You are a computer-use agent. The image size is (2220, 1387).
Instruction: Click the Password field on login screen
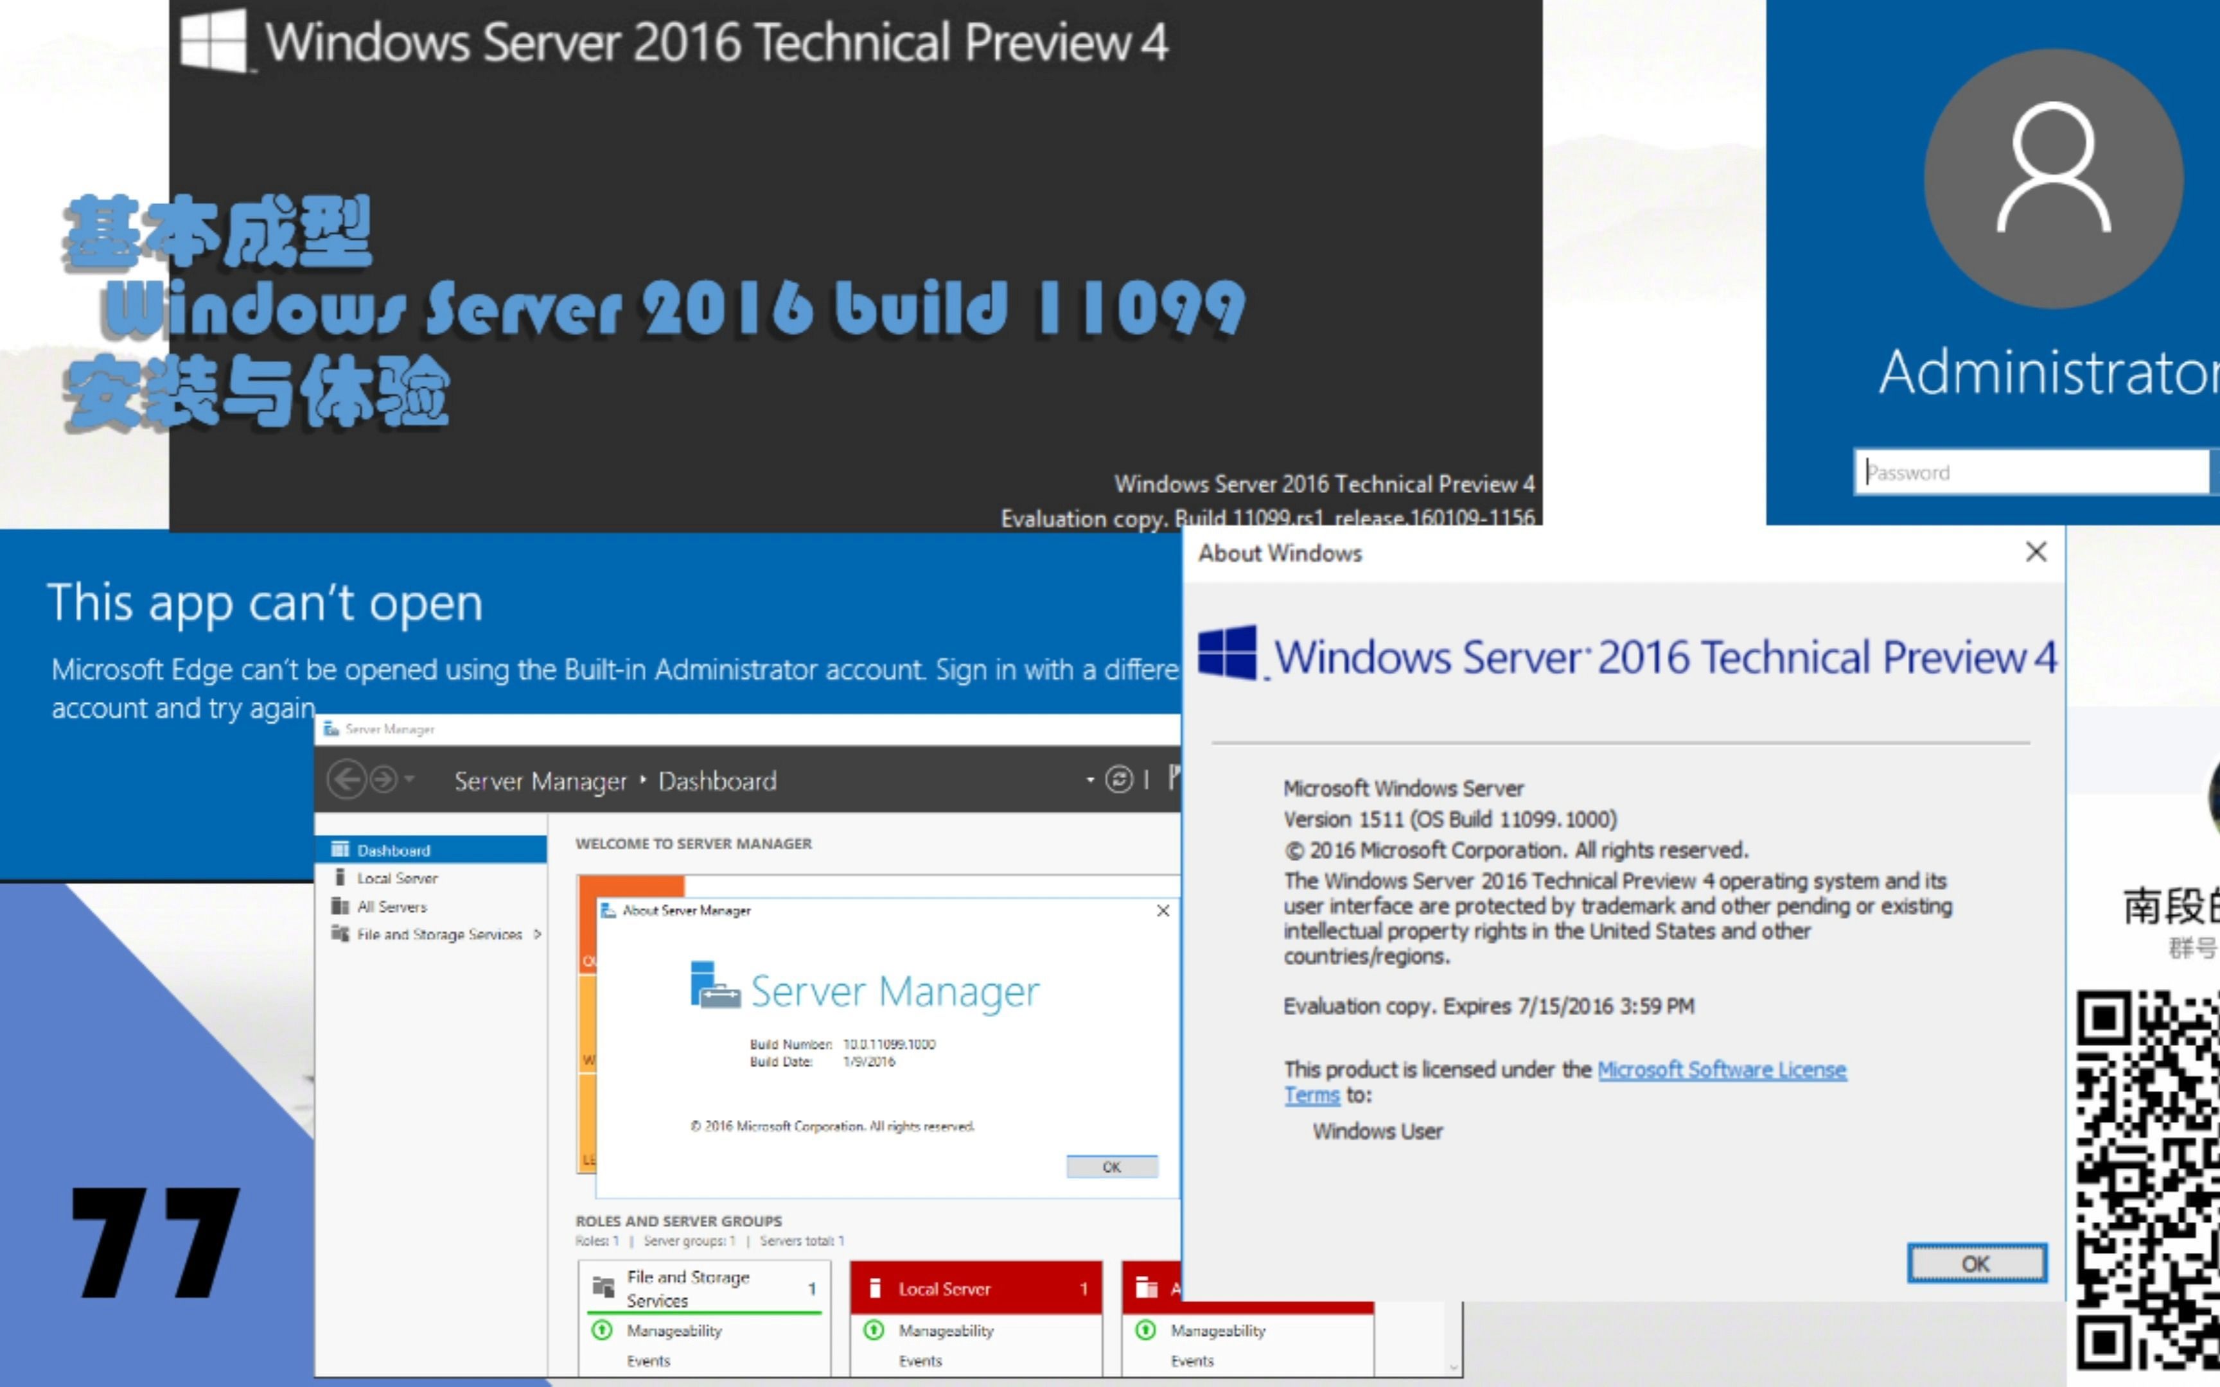(2031, 473)
